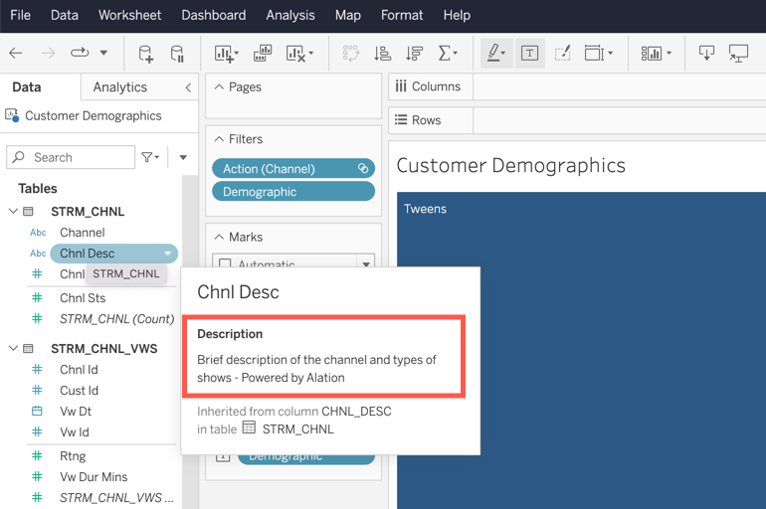Select the Vw Dur Mins field
The height and width of the screenshot is (509, 766).
pyautogui.click(x=94, y=477)
